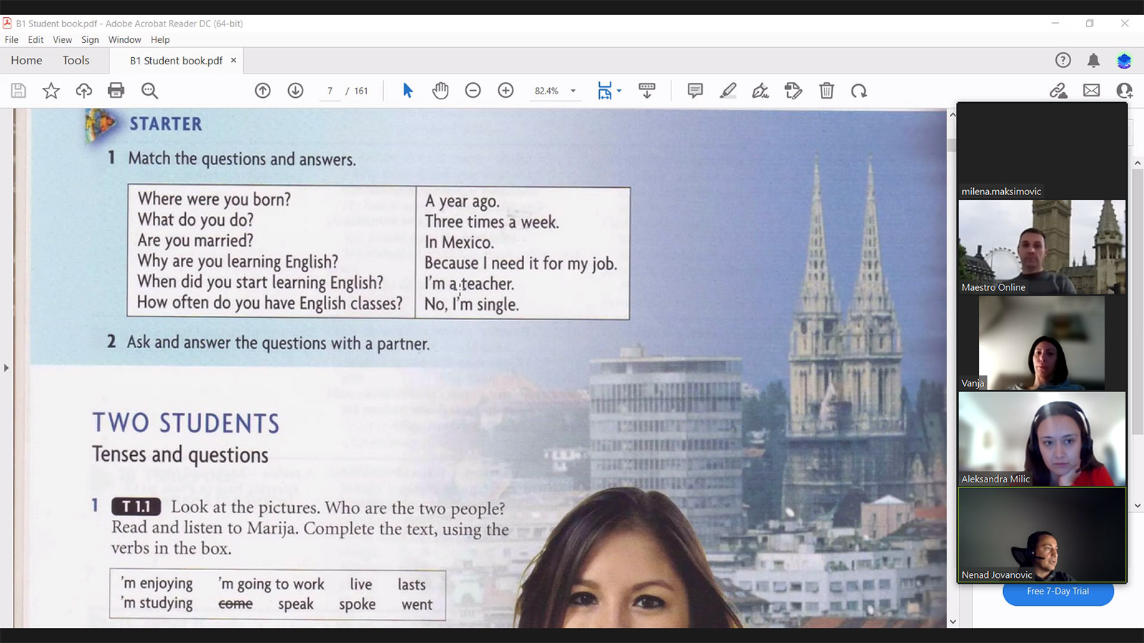Open the zoom level dropdown
Screen dimensions: 1144x643
coord(573,91)
